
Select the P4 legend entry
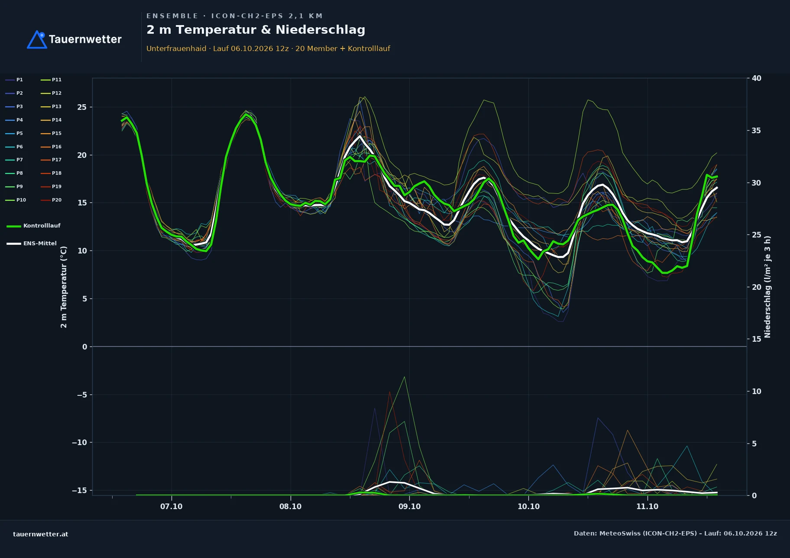[14, 120]
